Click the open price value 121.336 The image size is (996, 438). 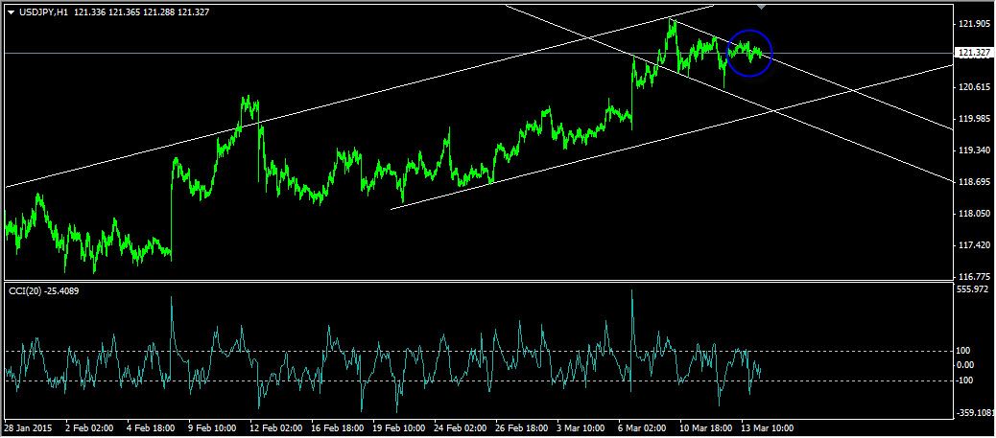[x=88, y=12]
